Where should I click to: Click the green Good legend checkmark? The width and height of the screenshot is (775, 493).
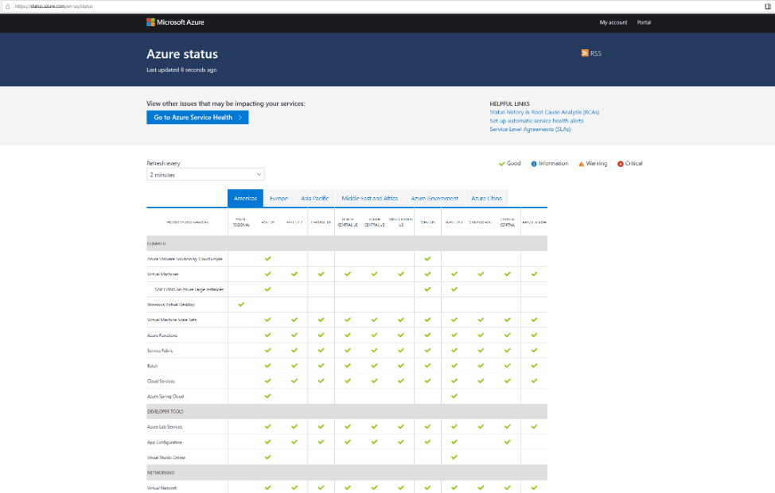(x=501, y=164)
